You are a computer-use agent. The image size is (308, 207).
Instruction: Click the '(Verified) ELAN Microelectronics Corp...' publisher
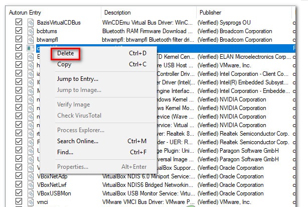(x=244, y=57)
